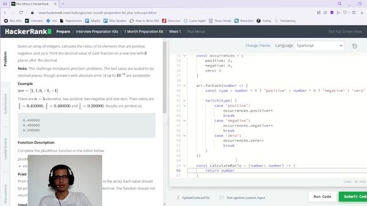This screenshot has width=367, height=206.
Task: Click 'occurrences.positive++' code line
Action: (x=248, y=110)
